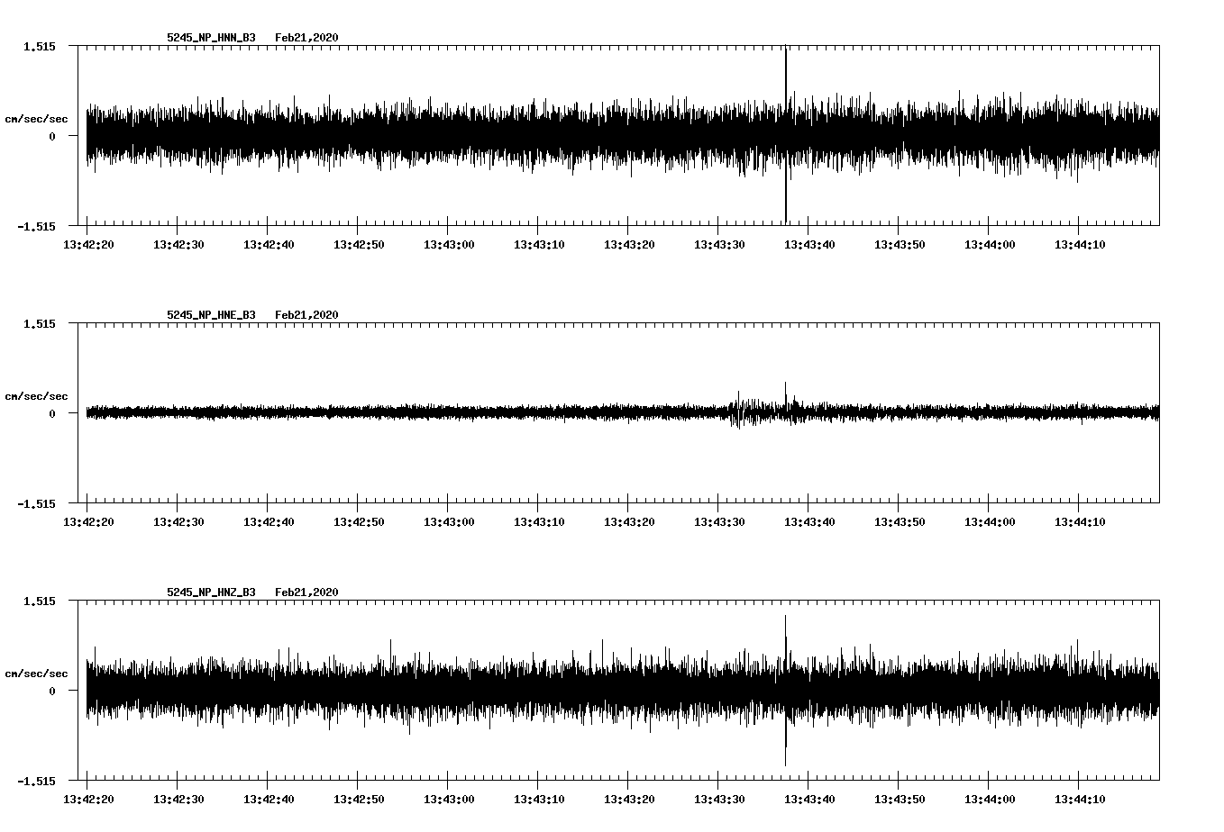
Task: Click the cm/sec/sec unit label of HNN plot
Action: pyautogui.click(x=37, y=119)
